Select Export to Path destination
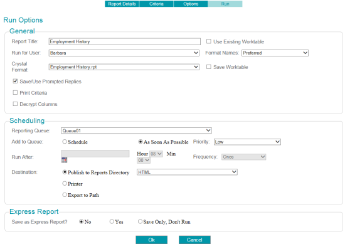Image resolution: width=345 pixels, height=244 pixels. click(65, 194)
